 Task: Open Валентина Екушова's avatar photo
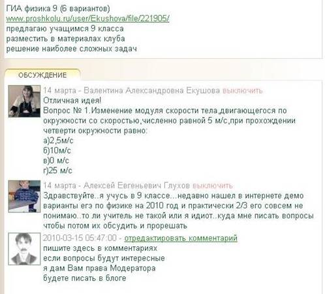point(24,101)
